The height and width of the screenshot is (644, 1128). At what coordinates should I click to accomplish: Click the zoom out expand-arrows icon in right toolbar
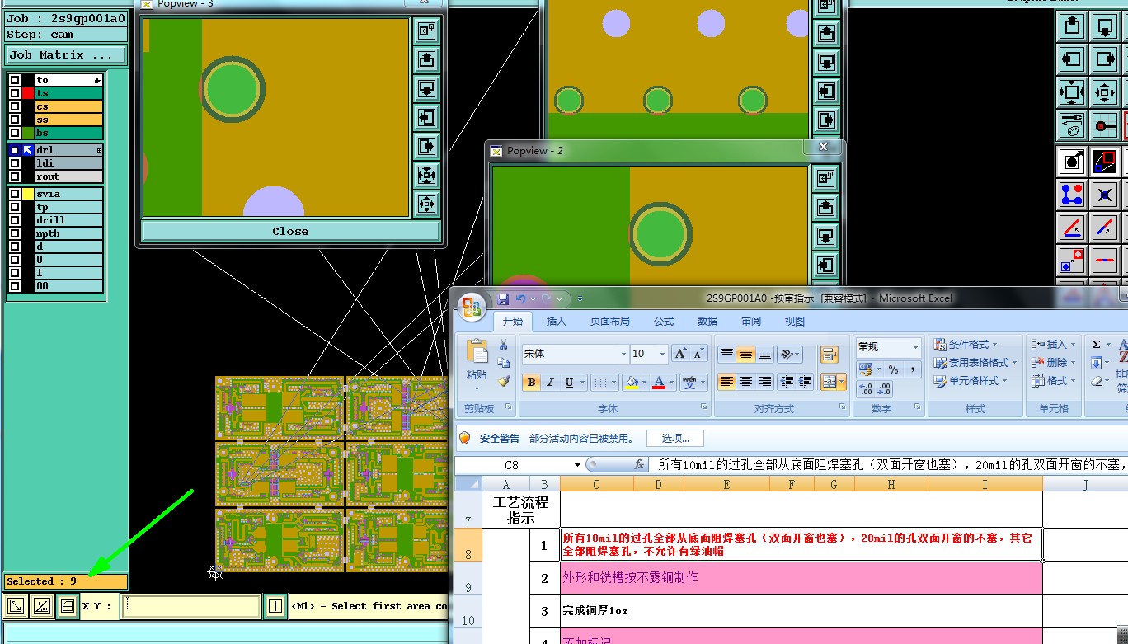[1071, 92]
